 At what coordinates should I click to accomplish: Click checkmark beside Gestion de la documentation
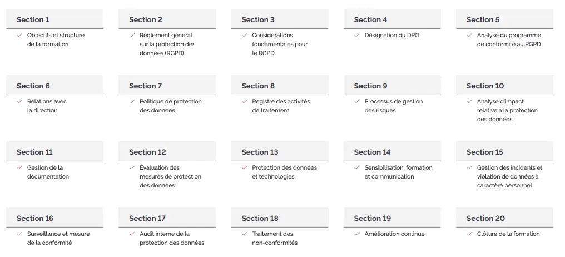[19, 167]
